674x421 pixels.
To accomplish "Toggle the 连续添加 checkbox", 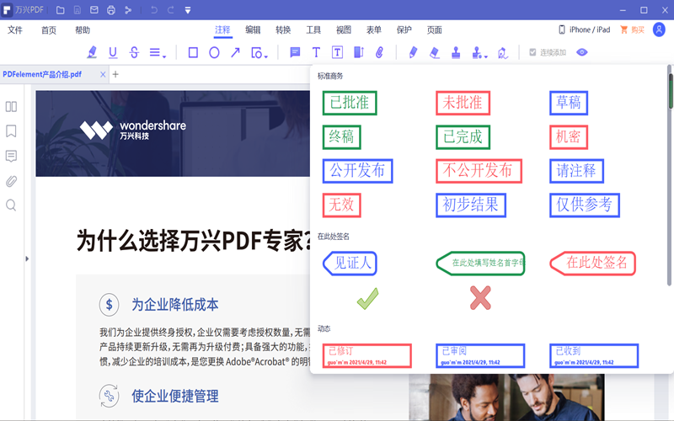I will tap(532, 52).
